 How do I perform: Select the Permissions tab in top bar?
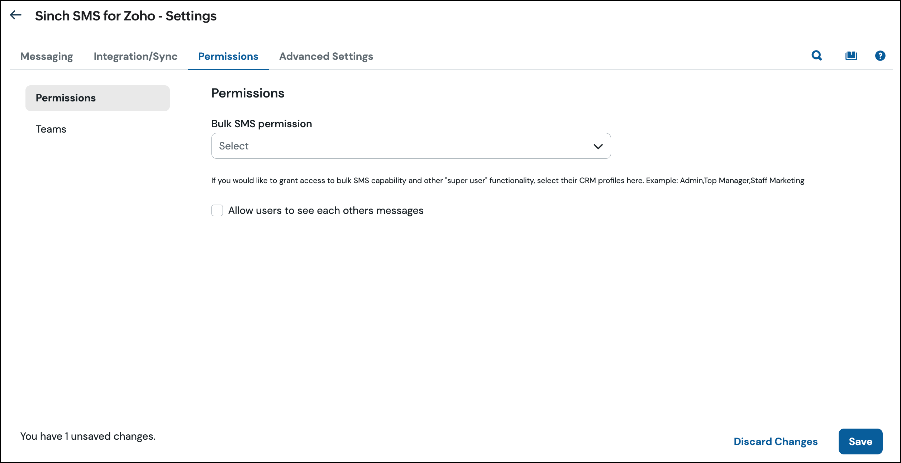[228, 56]
